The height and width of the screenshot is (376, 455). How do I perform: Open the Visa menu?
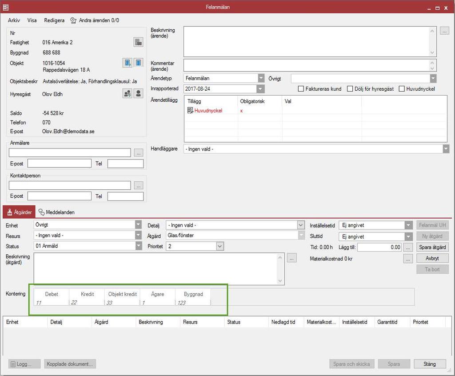(32, 20)
